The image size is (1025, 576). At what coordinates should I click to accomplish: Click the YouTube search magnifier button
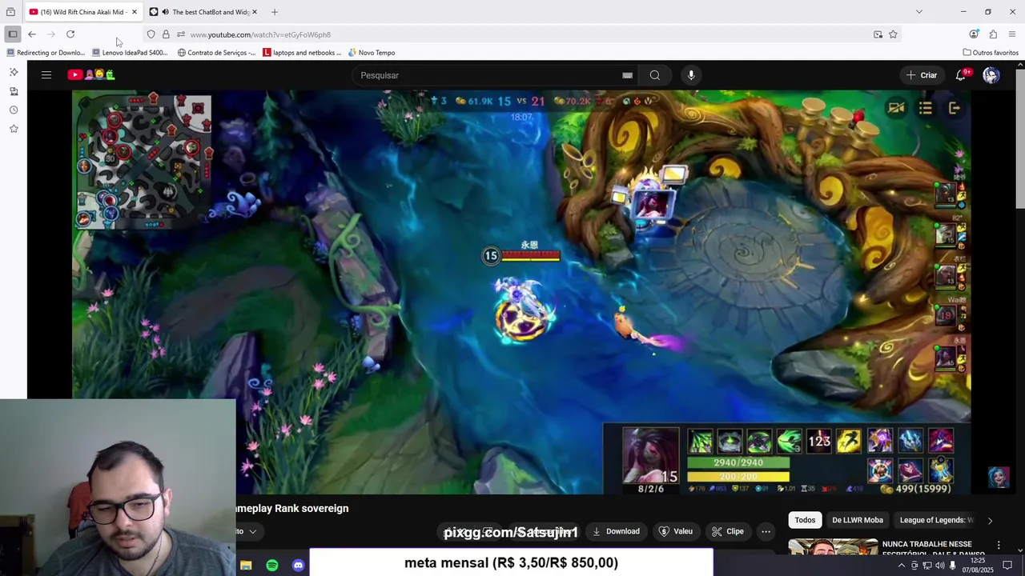click(655, 75)
